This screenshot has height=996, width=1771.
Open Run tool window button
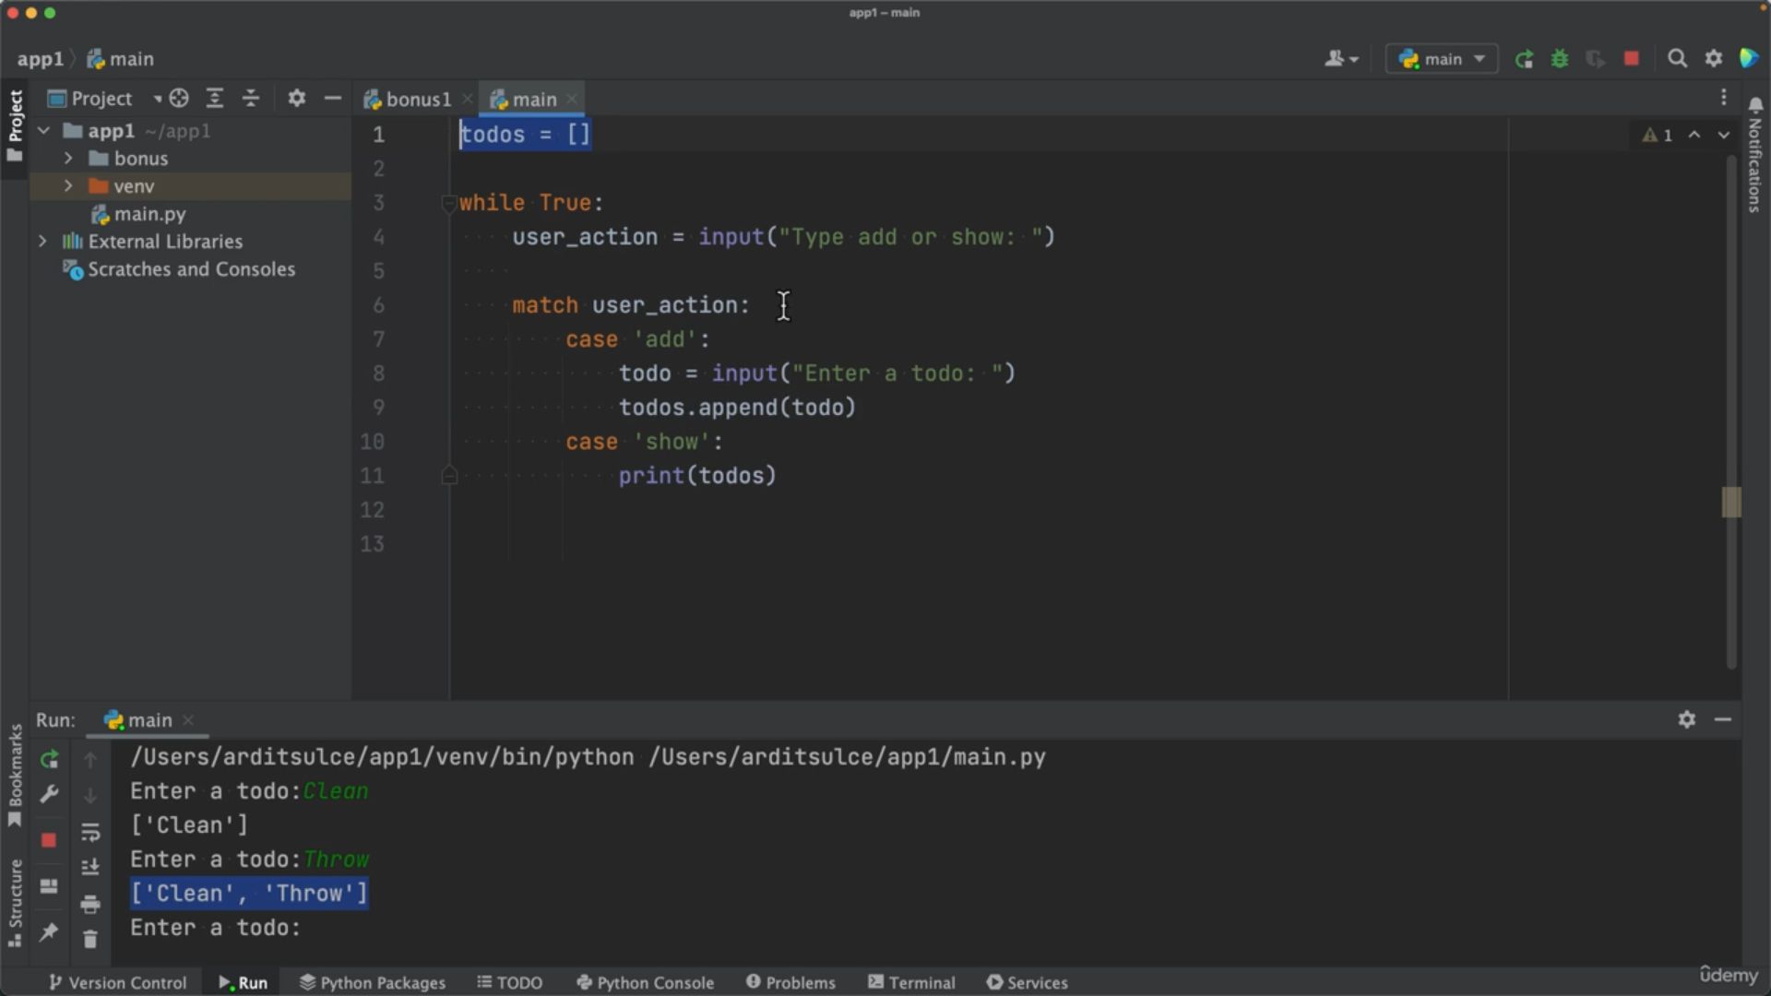click(x=244, y=983)
